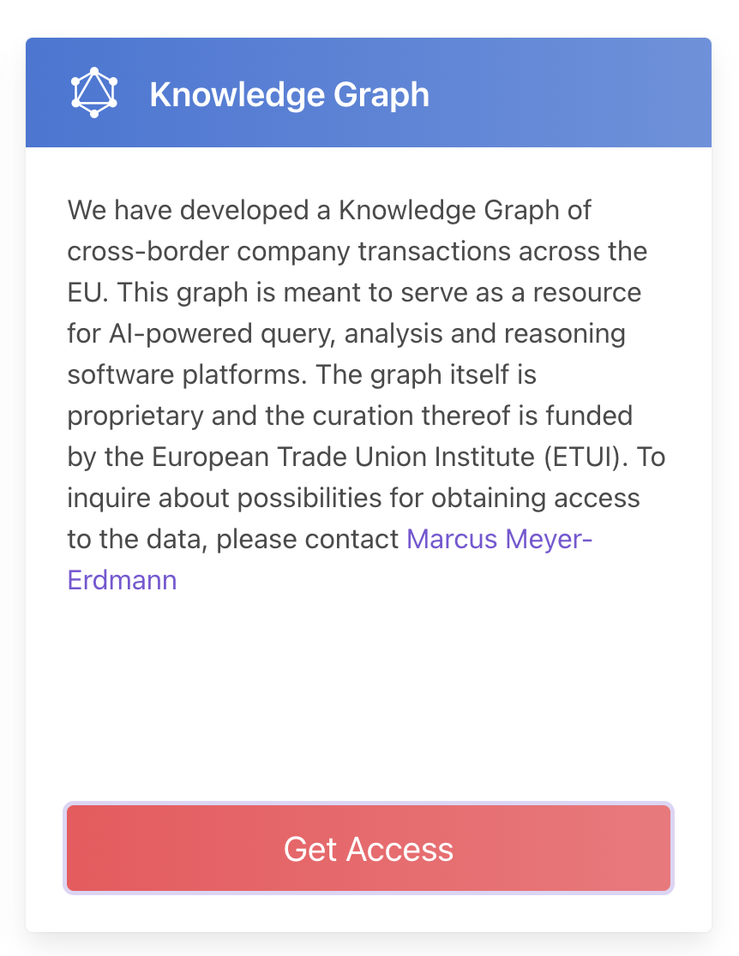Image resolution: width=739 pixels, height=956 pixels.
Task: Select the word "proprietary" in the description
Action: click(x=133, y=416)
